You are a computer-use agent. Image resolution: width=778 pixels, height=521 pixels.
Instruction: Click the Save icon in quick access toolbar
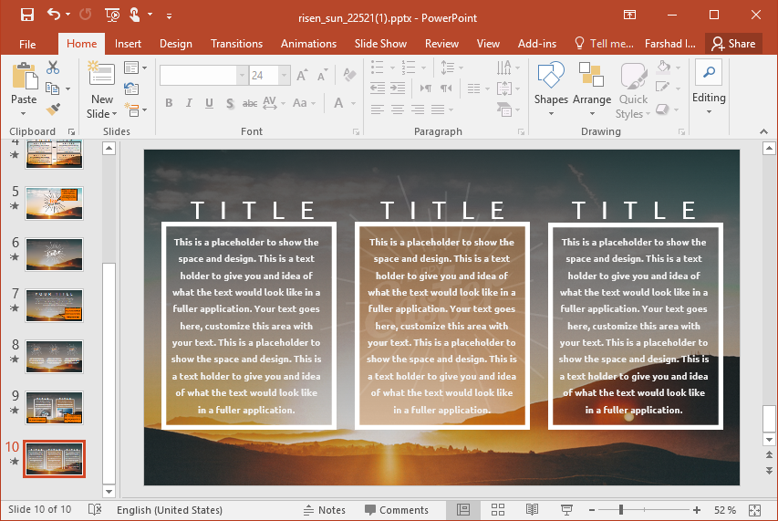26,15
